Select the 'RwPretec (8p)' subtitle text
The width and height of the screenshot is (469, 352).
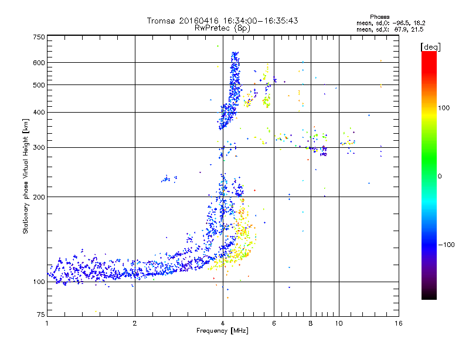[222, 28]
